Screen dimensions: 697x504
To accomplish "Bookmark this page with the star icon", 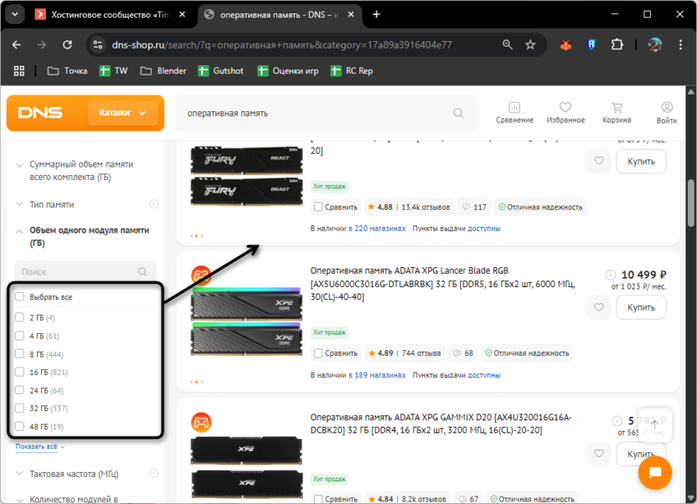I will [x=530, y=45].
